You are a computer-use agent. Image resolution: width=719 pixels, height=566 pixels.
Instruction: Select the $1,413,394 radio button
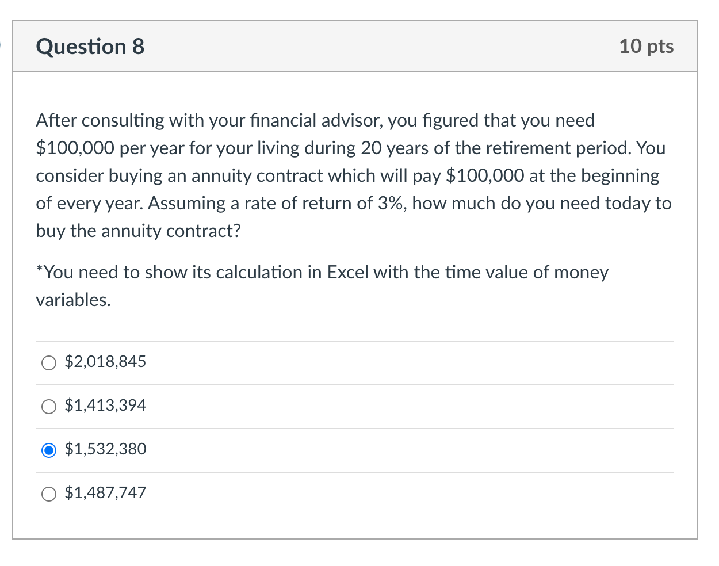49,406
